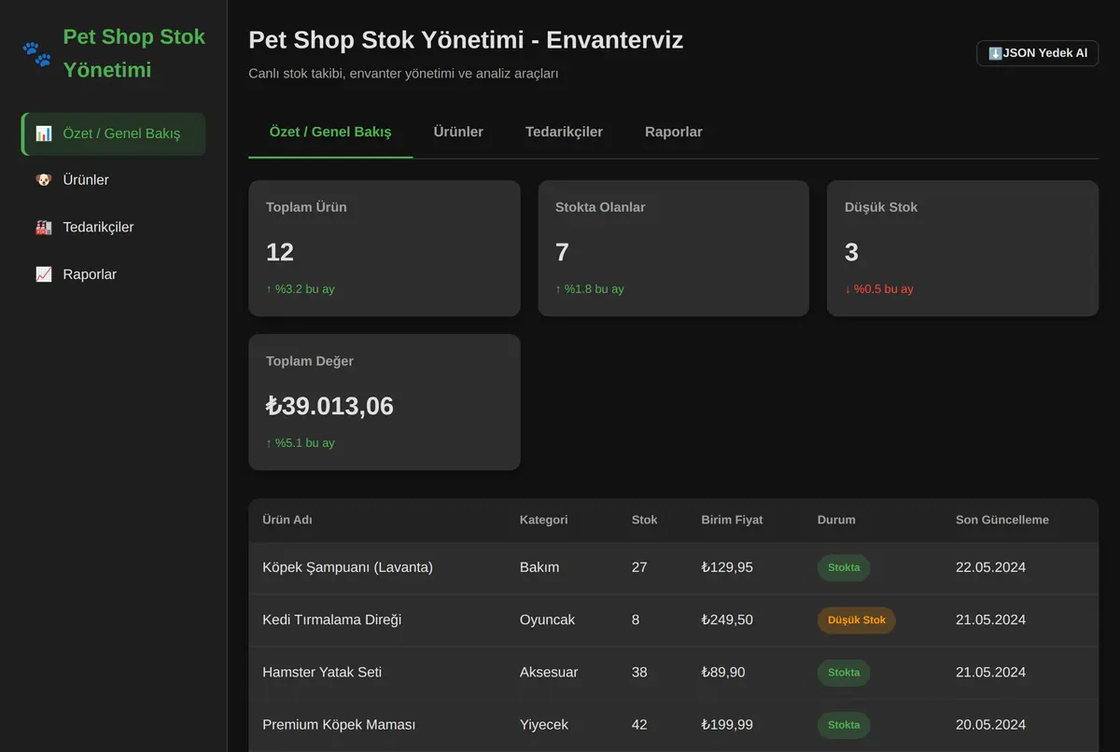Click the 22.05.2024 date cell

pyautogui.click(x=990, y=567)
